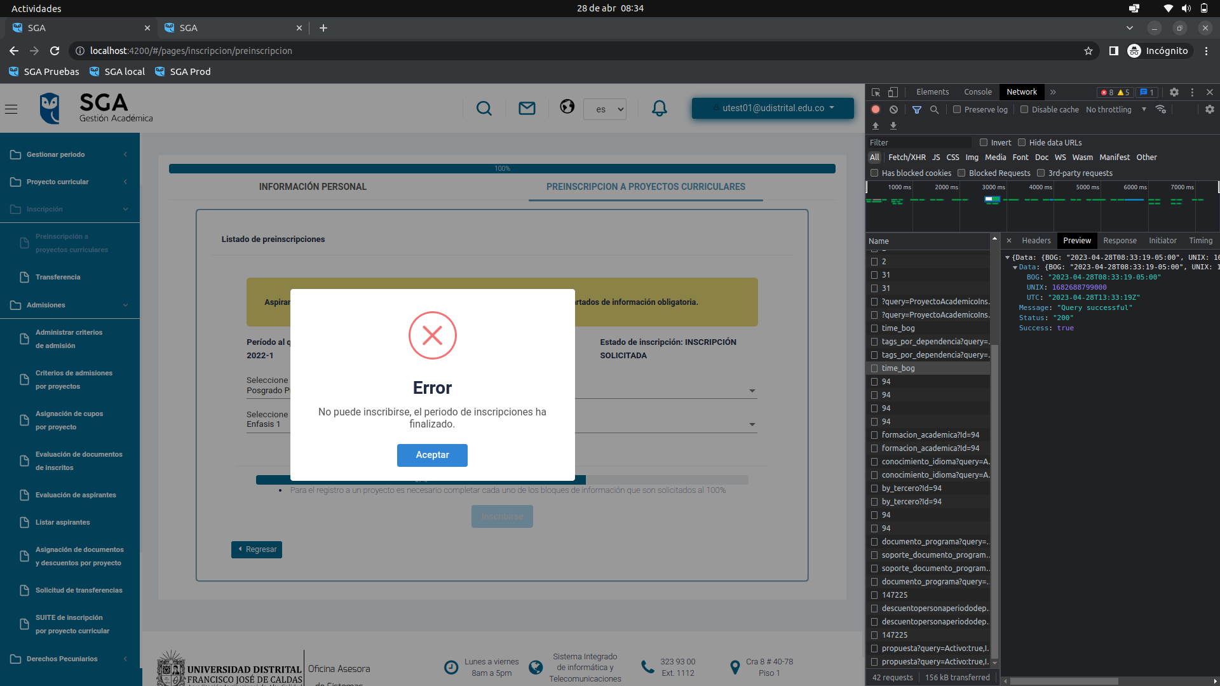The image size is (1220, 686).
Task: Check the Hide data URLs option
Action: tap(1022, 142)
